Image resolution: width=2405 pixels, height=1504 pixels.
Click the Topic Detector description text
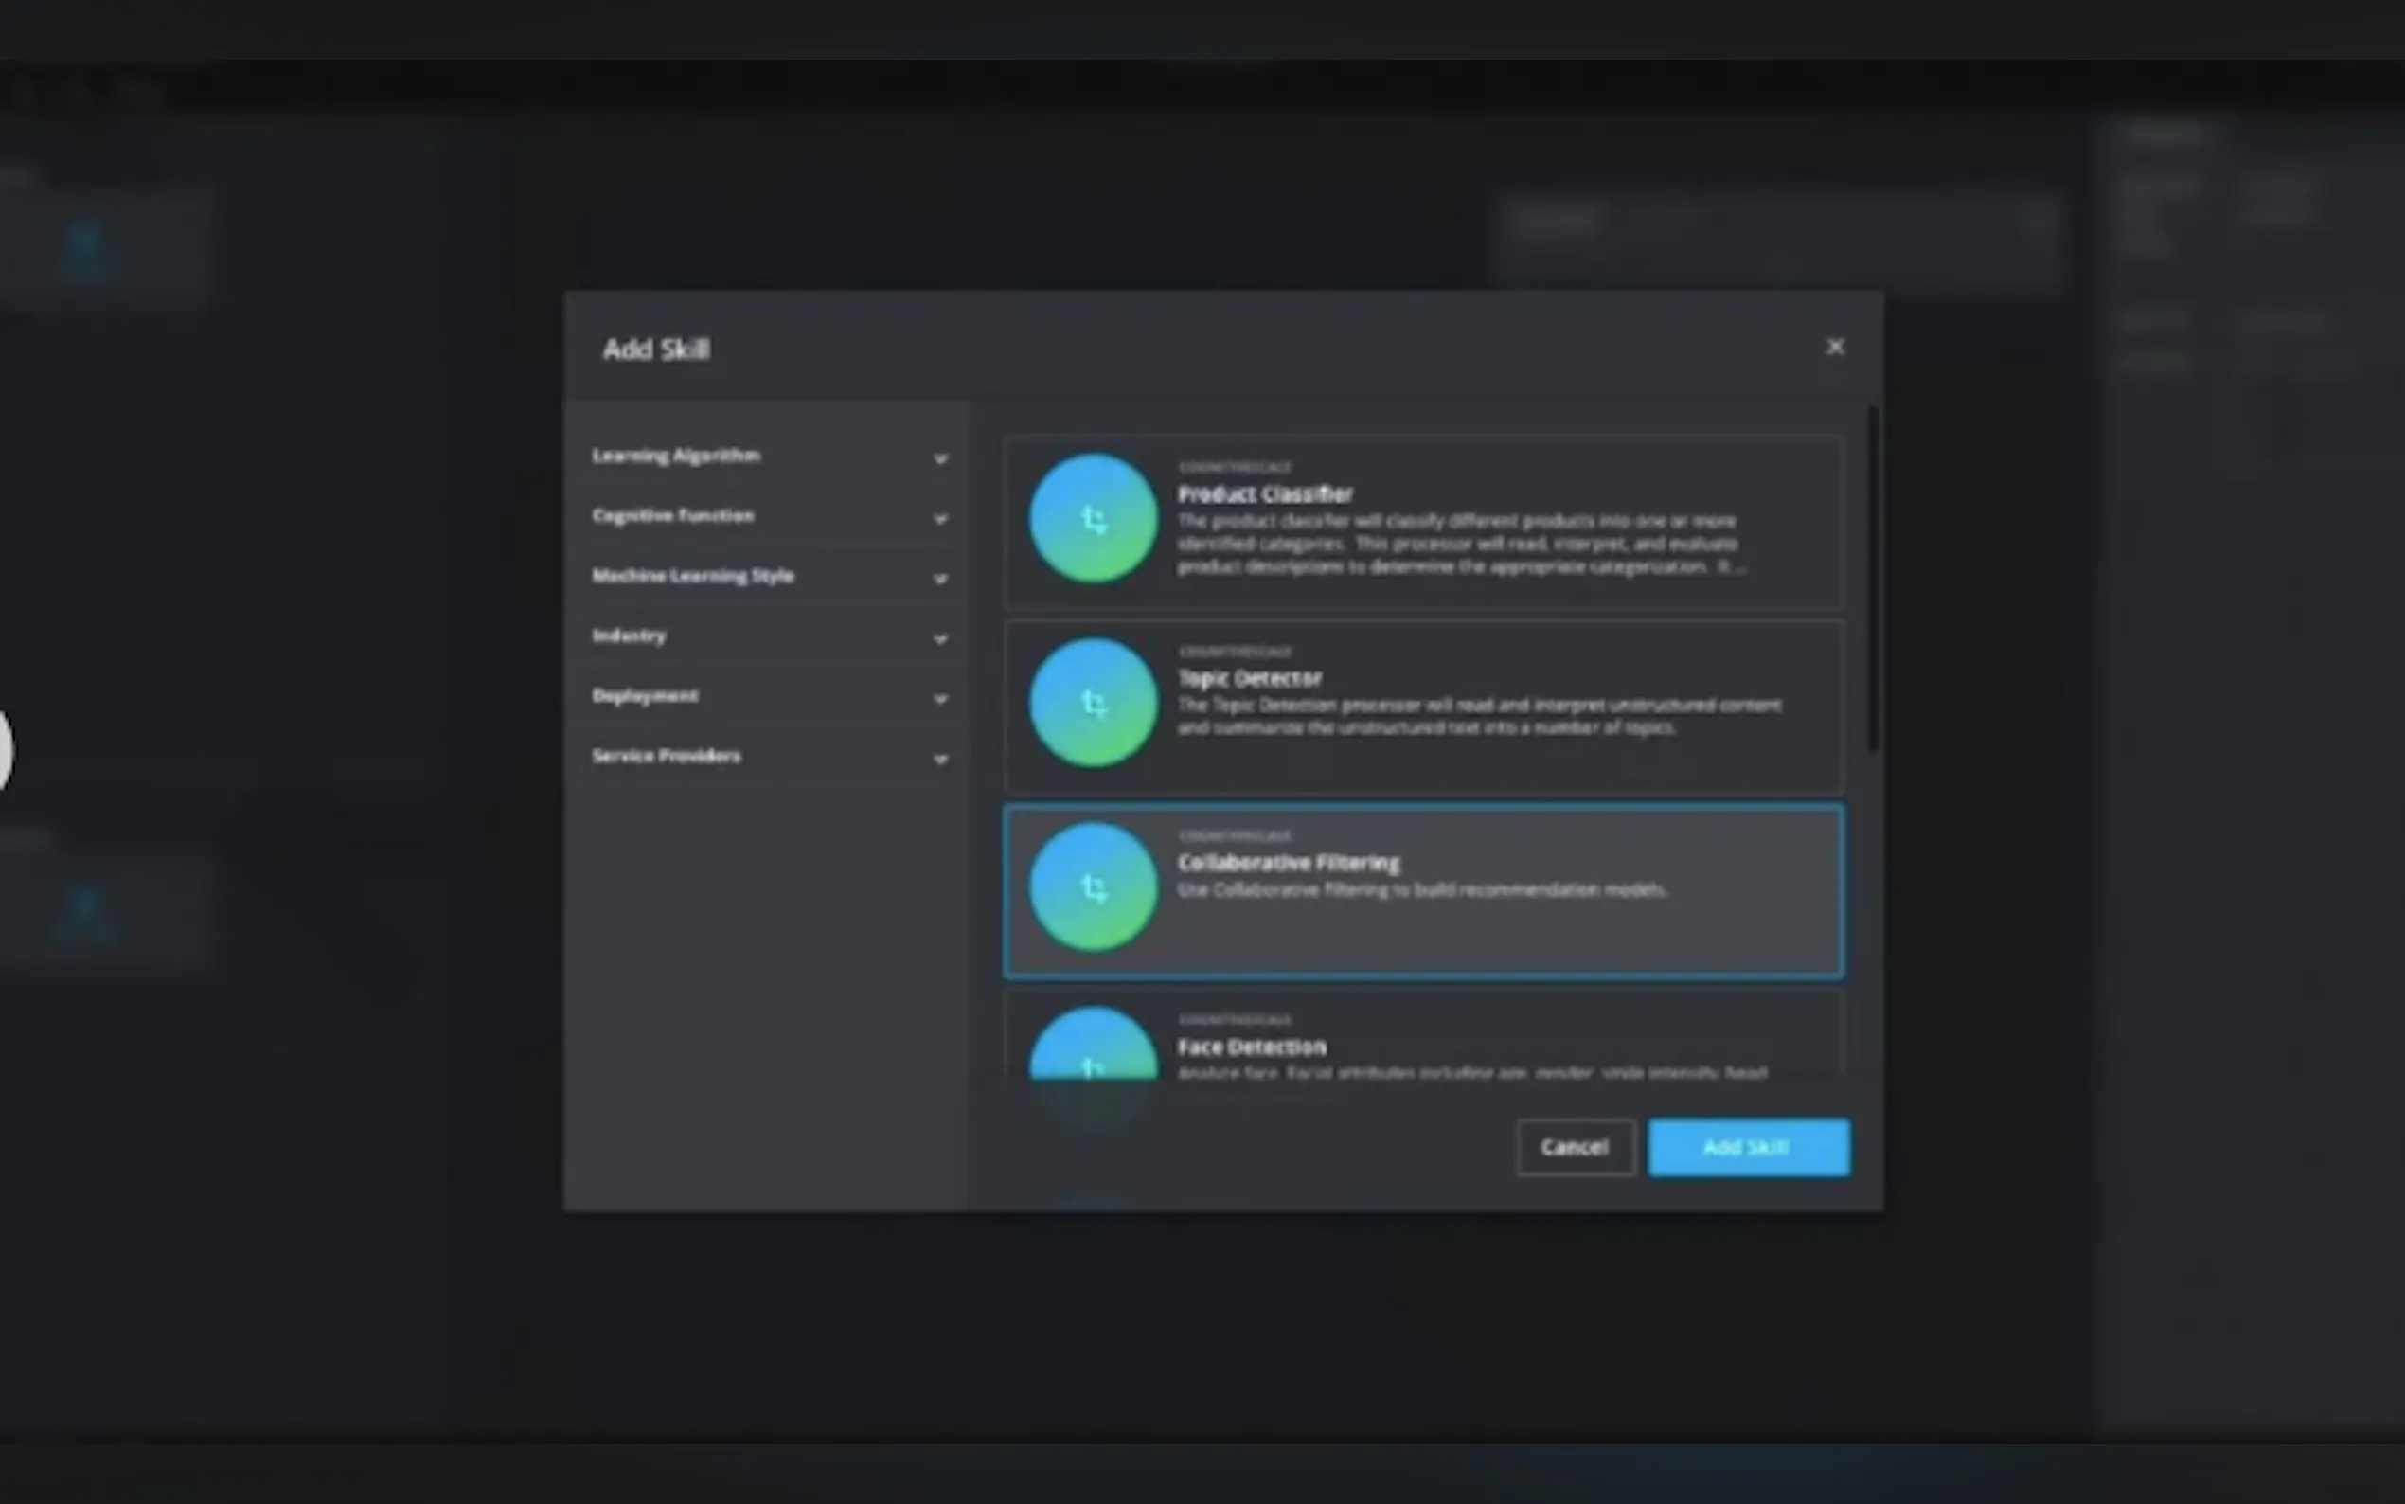coord(1477,716)
